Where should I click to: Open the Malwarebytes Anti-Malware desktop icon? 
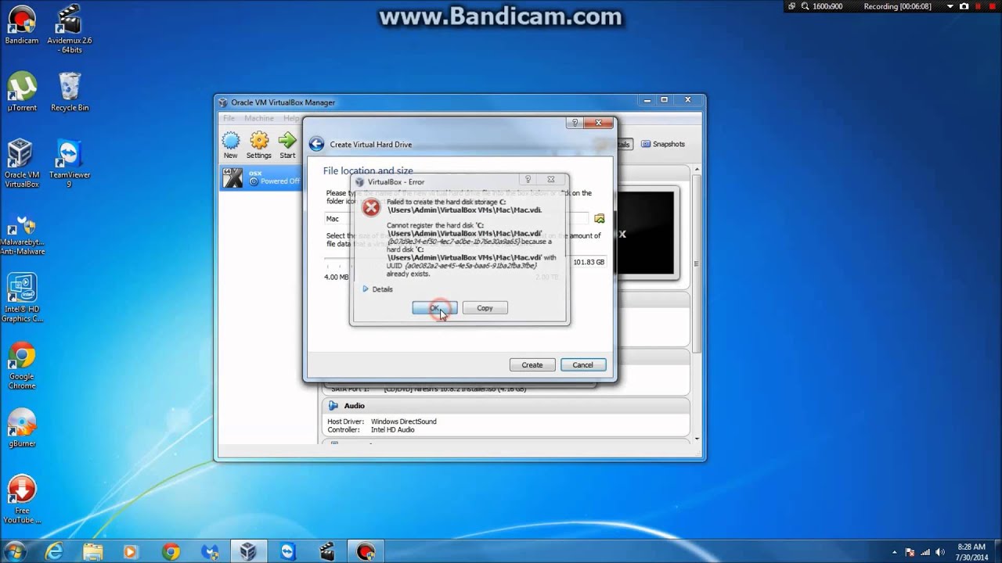pos(22,235)
